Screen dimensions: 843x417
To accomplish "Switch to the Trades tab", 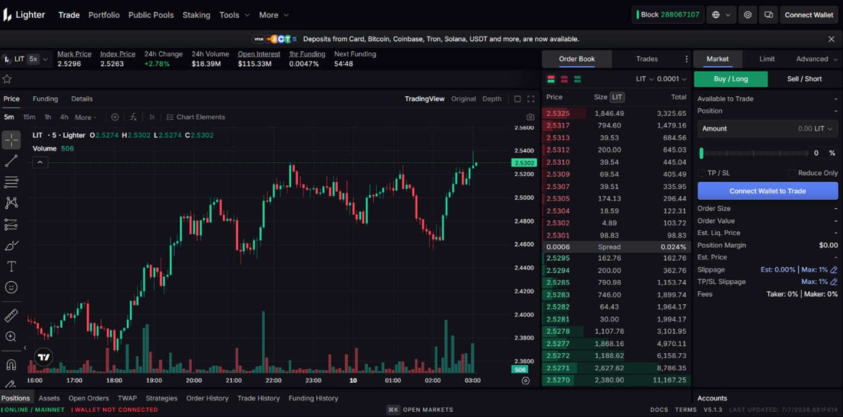I will pos(647,59).
